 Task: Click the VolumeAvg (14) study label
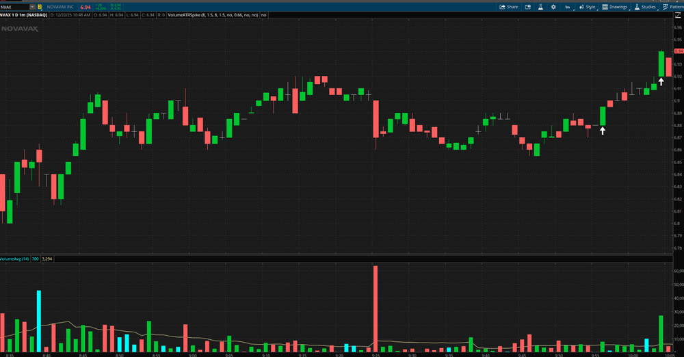[x=14, y=259]
